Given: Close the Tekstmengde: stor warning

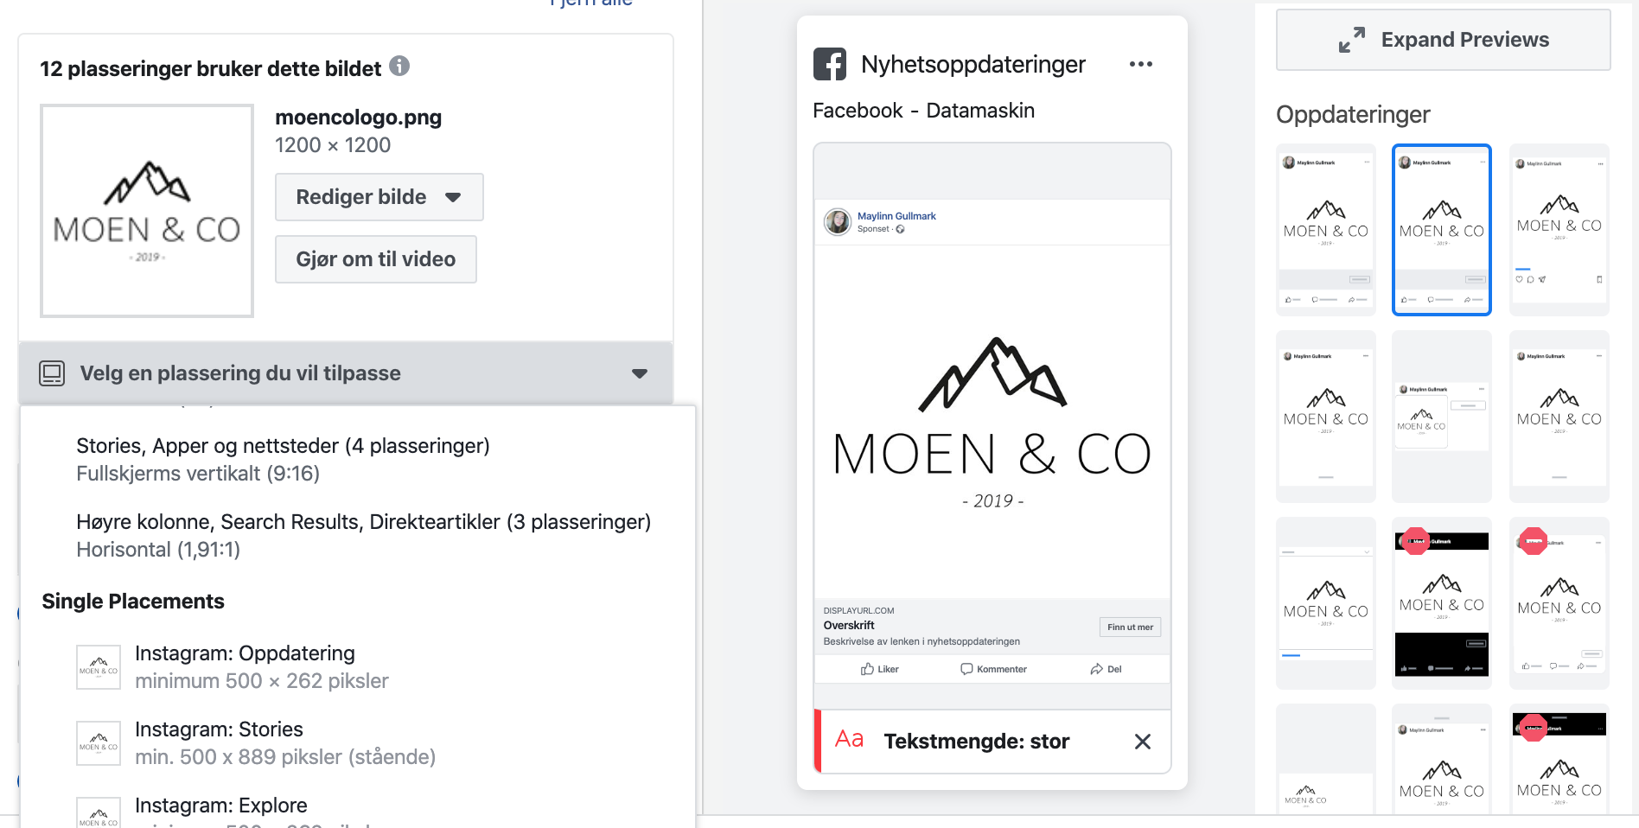Looking at the screenshot, I should pyautogui.click(x=1142, y=742).
